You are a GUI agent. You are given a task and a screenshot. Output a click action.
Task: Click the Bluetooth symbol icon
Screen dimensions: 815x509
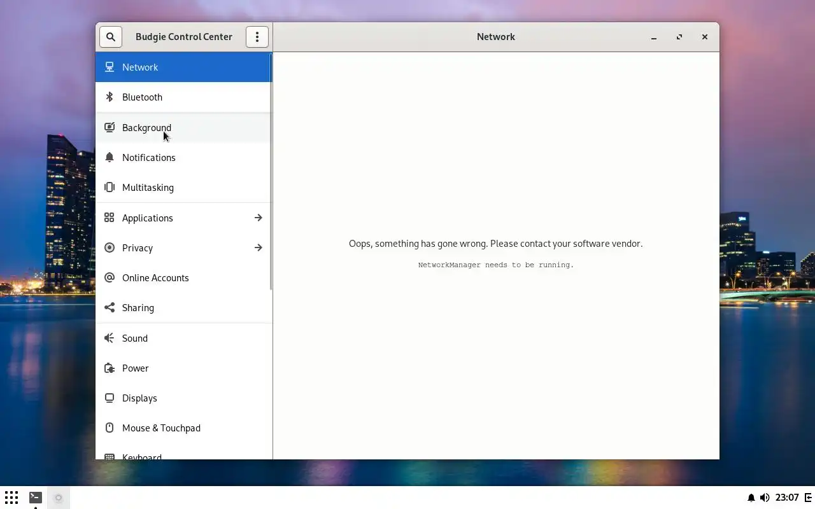pos(110,97)
